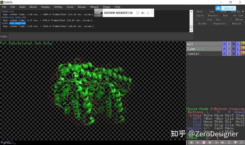Click the PyMOL command input field
Image resolution: width=245 pixels, height=145 pixels.
(x=101, y=36)
